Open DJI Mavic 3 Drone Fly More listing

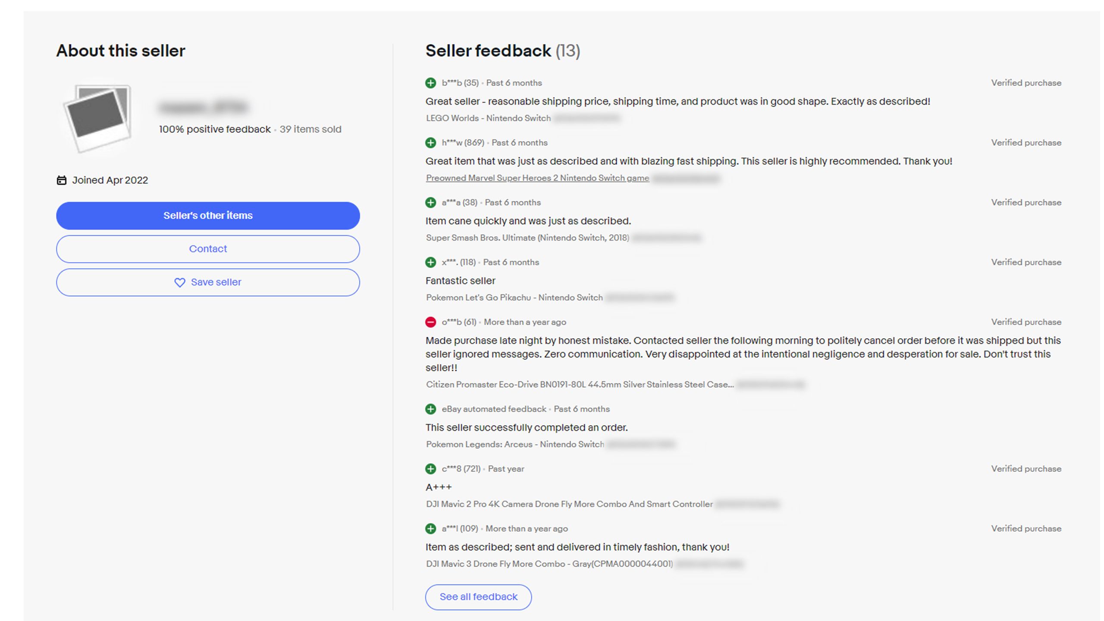coord(549,564)
